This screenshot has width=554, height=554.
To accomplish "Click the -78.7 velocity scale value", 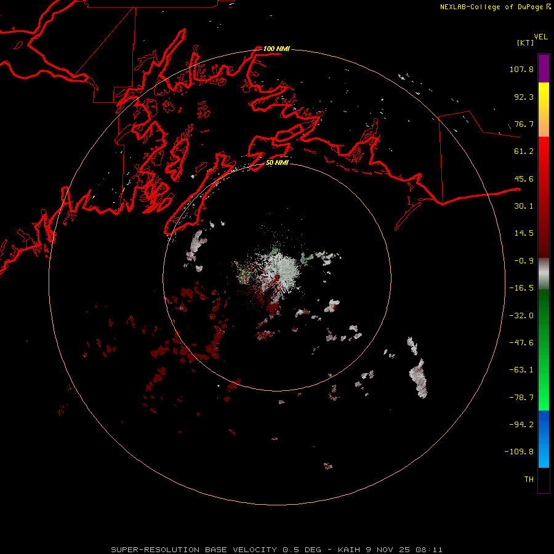I will 521,398.
